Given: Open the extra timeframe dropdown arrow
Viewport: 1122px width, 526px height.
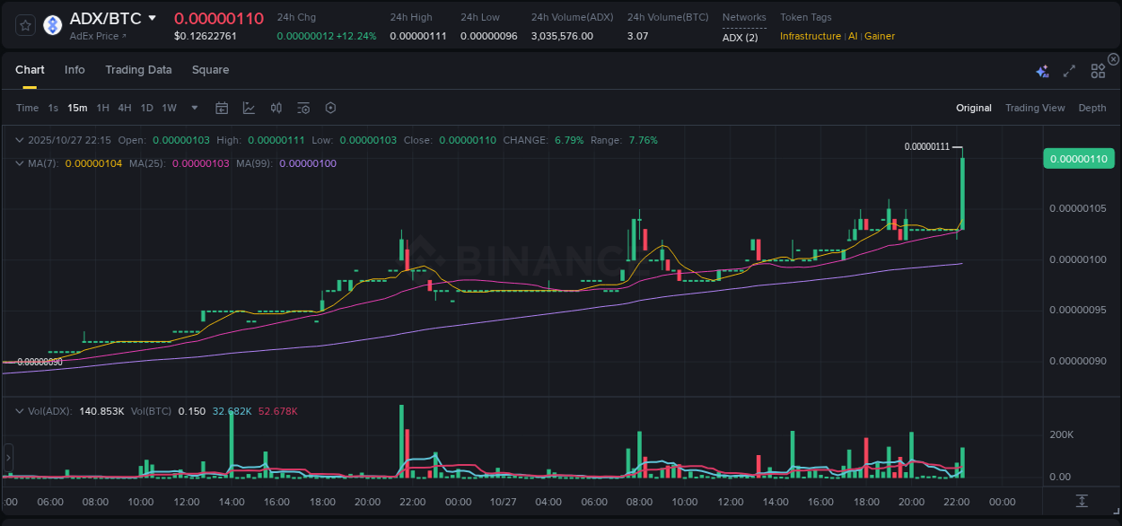Looking at the screenshot, I should [193, 108].
